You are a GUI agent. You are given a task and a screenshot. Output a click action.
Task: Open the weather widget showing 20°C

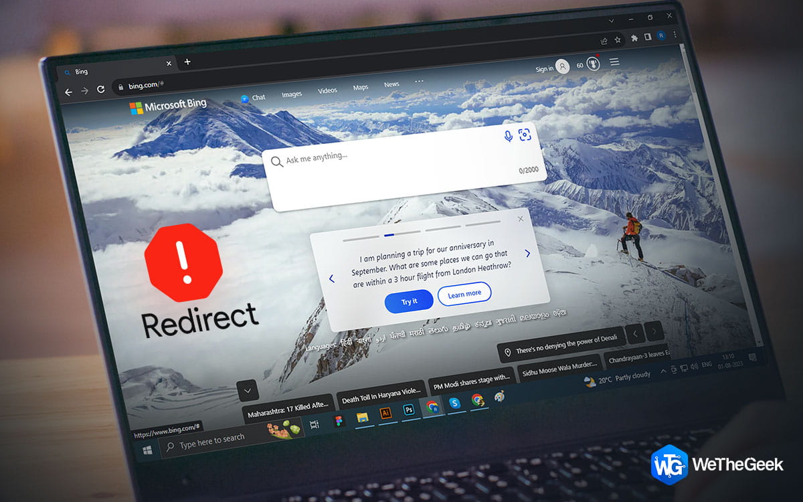point(617,378)
